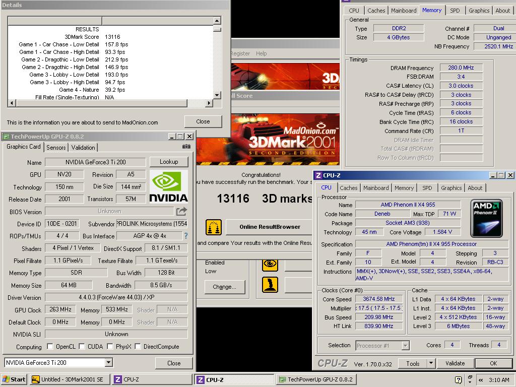Switch to Untitled - 3DMark2001 SE taskbar item
This screenshot has height=387, width=516.
tap(70, 379)
